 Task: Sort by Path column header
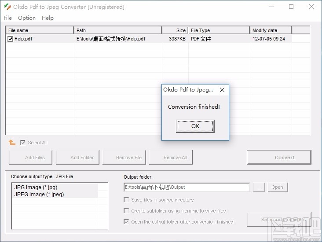point(117,30)
